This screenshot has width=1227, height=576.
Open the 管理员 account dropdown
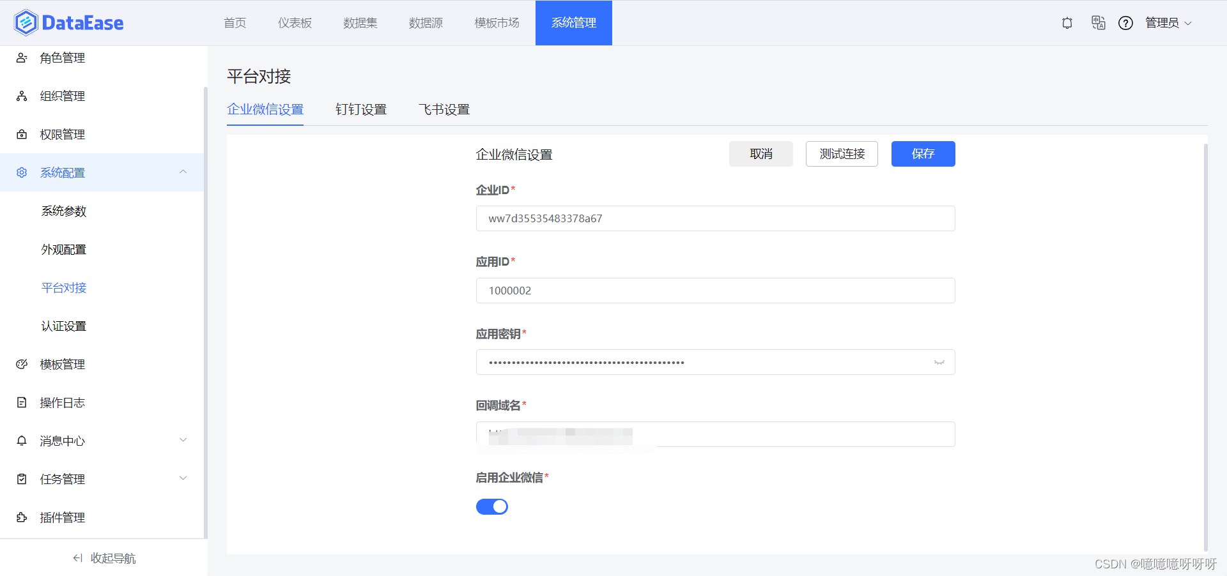click(1168, 22)
